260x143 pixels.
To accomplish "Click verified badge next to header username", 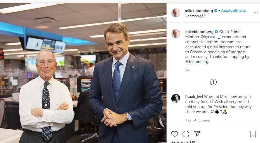I will (x=216, y=11).
